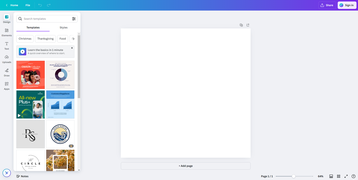Click the Add page button
This screenshot has height=180, width=358.
point(186,166)
